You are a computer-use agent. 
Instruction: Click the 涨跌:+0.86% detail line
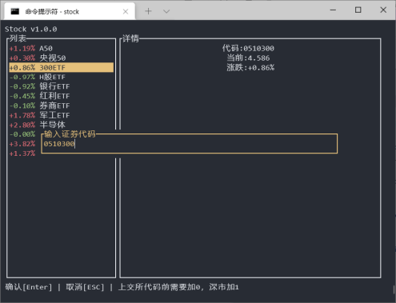click(x=250, y=68)
